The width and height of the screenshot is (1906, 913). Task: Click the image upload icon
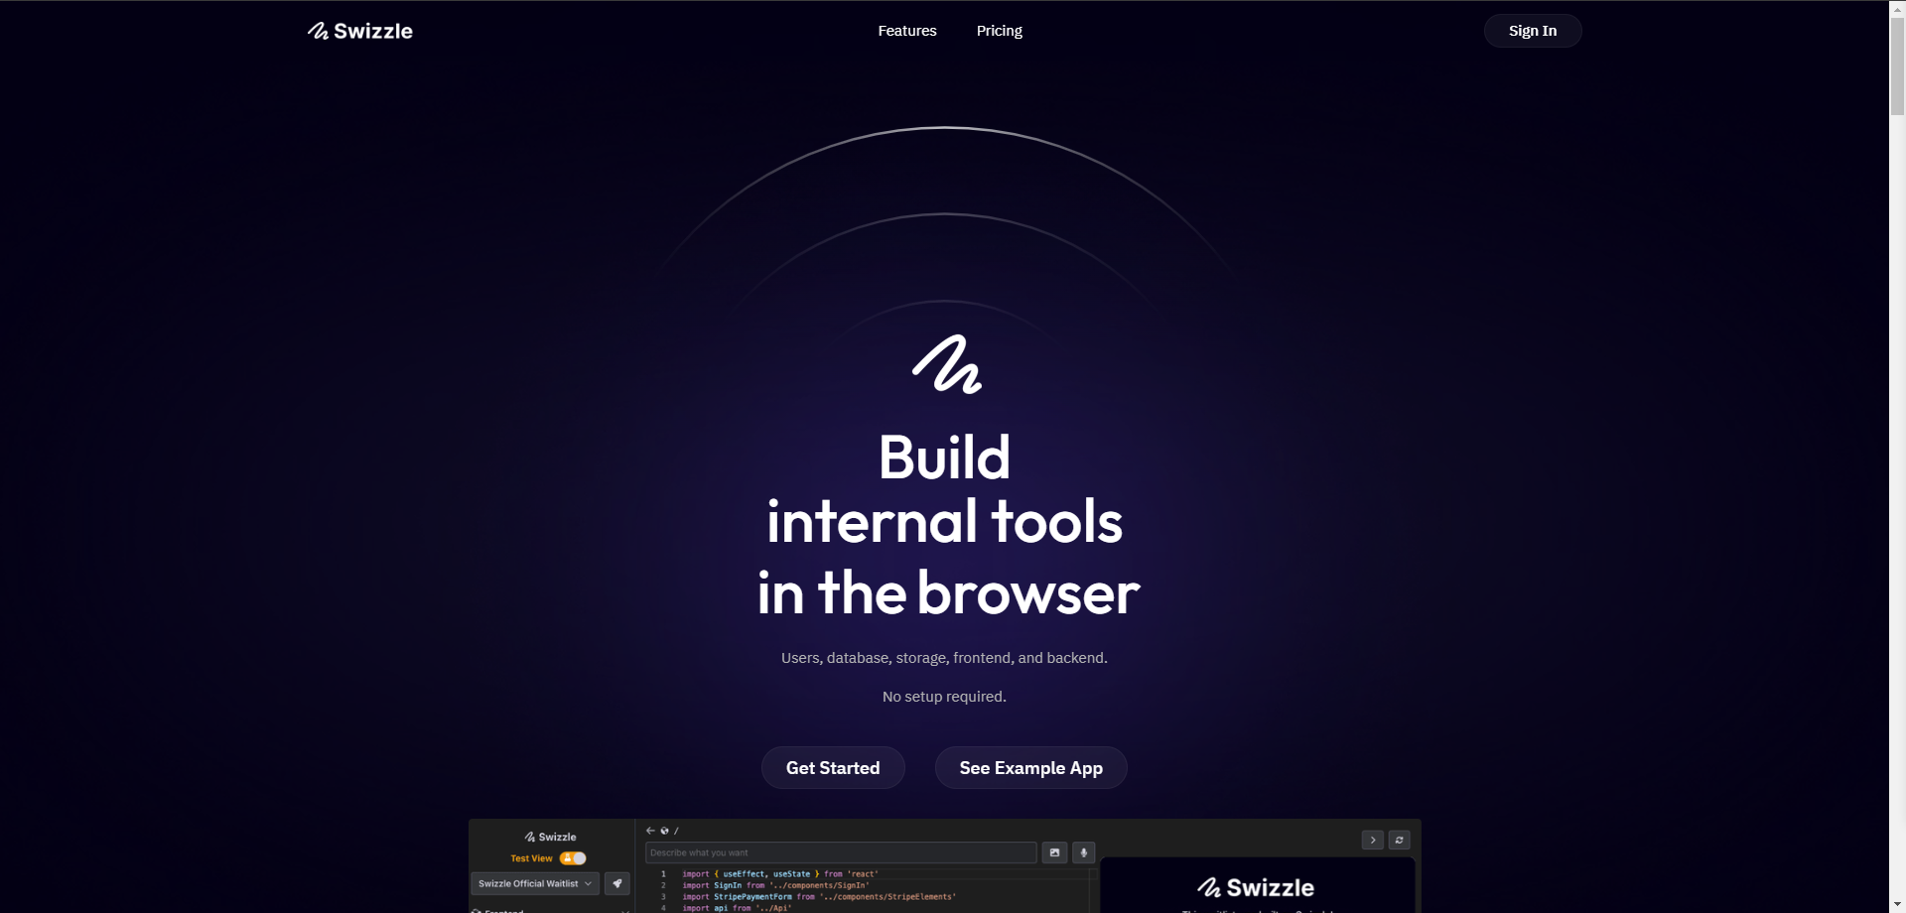pos(1054,852)
